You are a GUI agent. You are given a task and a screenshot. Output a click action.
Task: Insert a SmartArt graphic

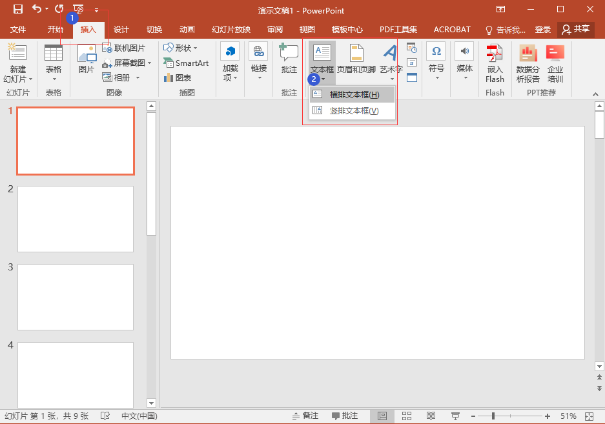tap(186, 63)
